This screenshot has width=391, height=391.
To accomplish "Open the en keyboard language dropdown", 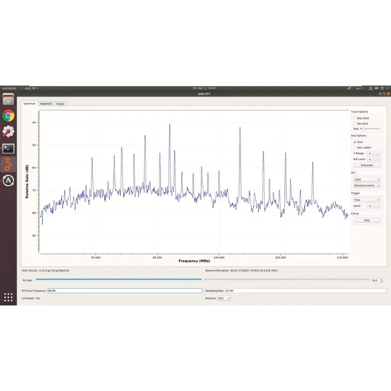I will tap(359, 88).
